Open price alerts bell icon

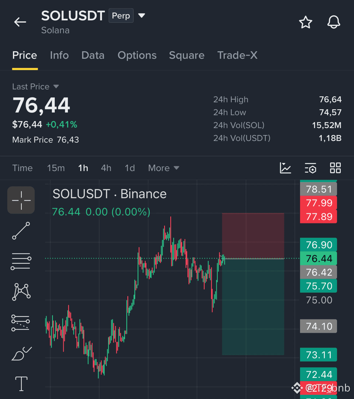point(333,22)
